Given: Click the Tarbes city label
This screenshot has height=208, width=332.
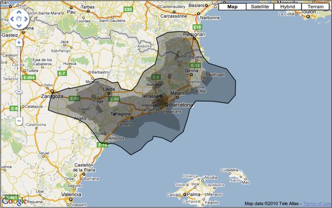Looking at the screenshot, I should [87, 7].
